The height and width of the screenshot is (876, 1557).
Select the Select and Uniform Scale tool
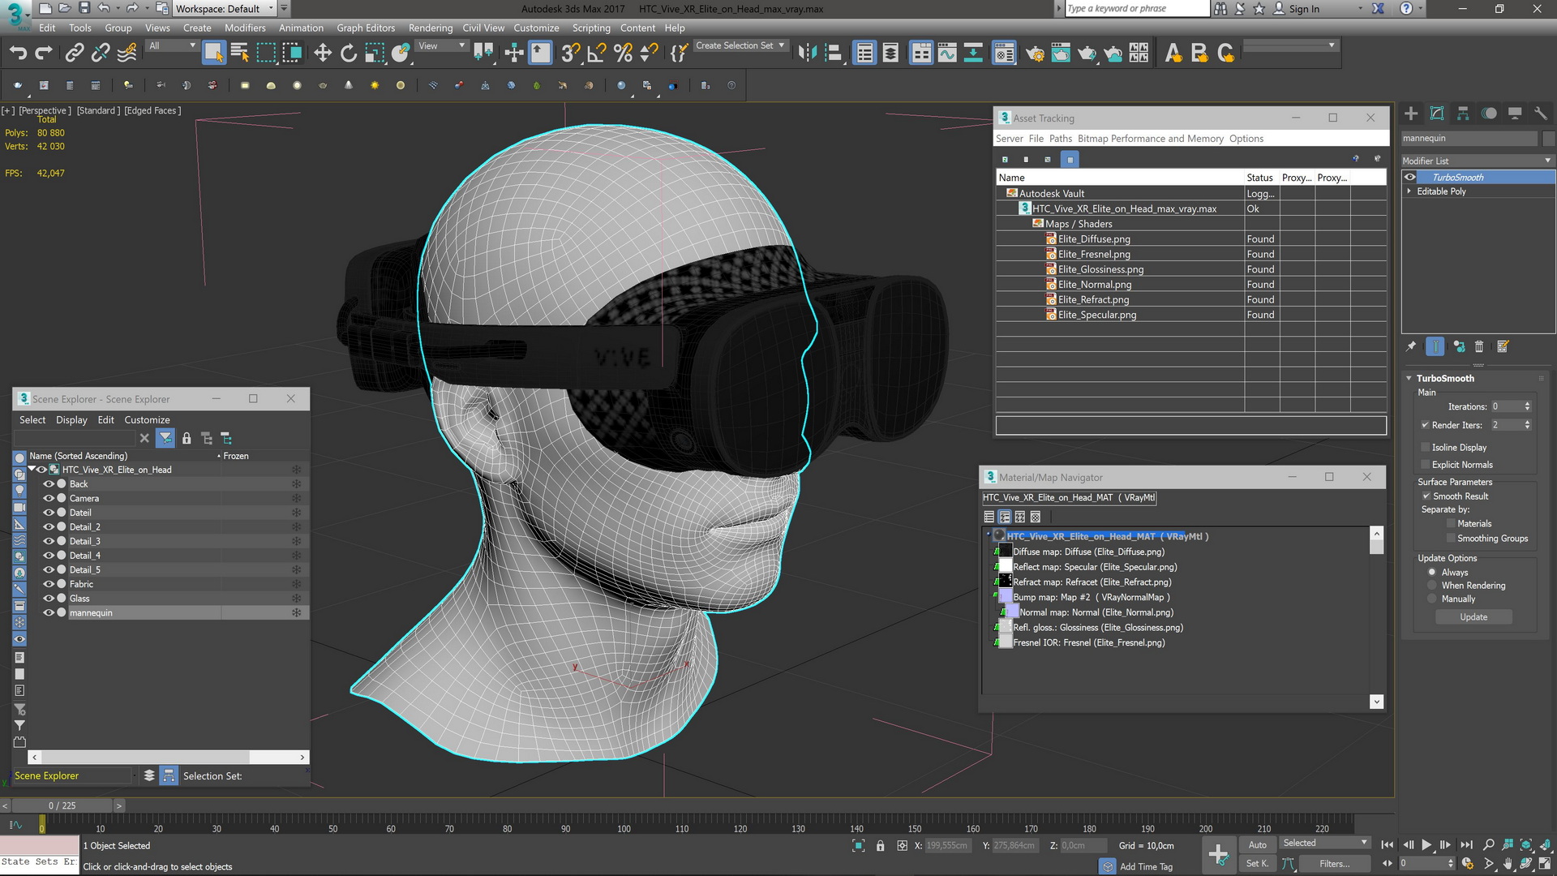pos(374,53)
